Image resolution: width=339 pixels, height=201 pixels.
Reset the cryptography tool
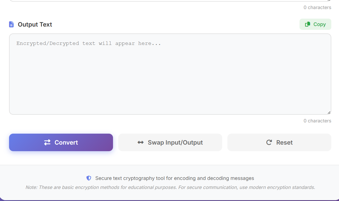(279, 142)
